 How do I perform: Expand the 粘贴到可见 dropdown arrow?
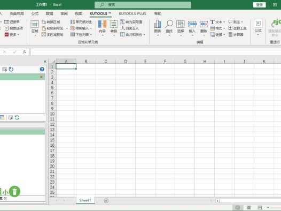pyautogui.click(x=67, y=28)
